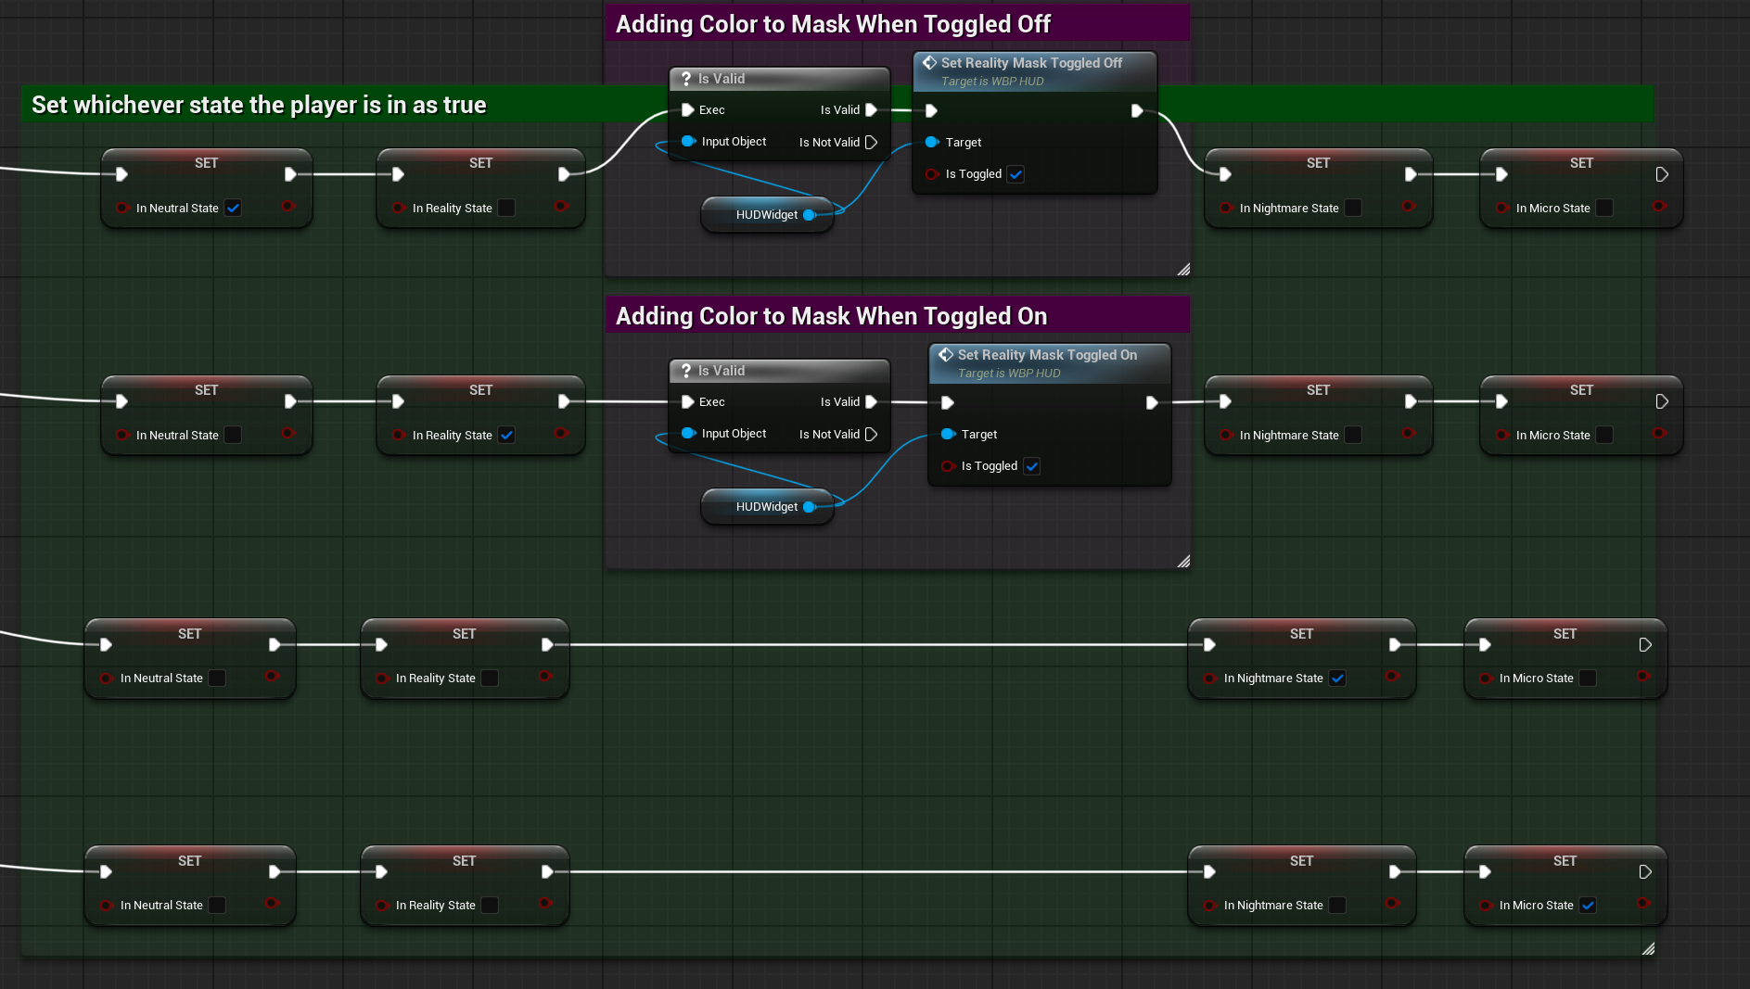
Task: Click the white output exec pin of top-right SET node
Action: [1661, 173]
